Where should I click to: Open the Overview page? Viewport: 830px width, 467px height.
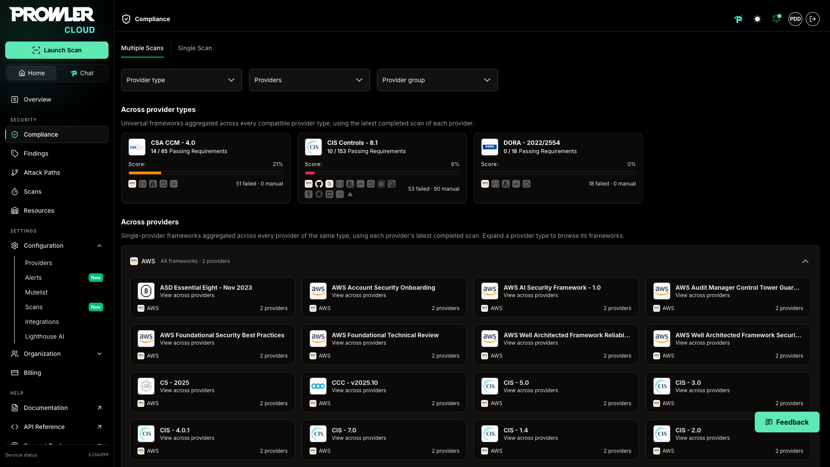point(57,99)
